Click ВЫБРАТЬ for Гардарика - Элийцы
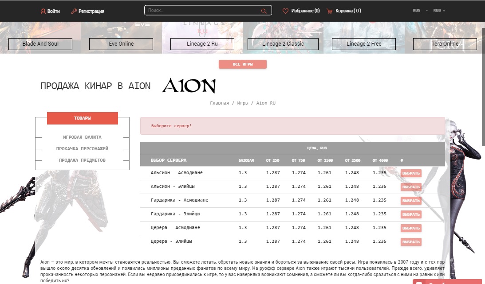The height and width of the screenshot is (284, 485). pyautogui.click(x=411, y=214)
